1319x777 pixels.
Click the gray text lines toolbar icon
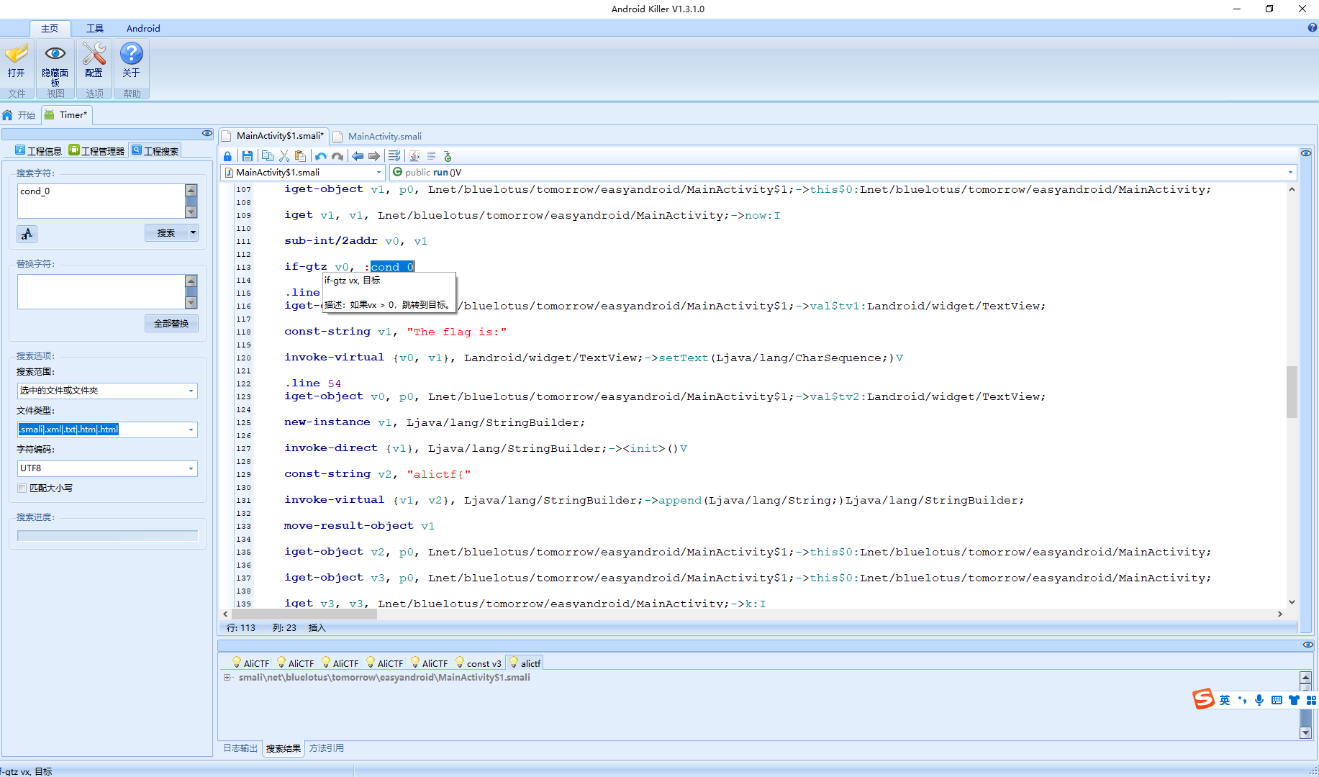click(x=431, y=156)
